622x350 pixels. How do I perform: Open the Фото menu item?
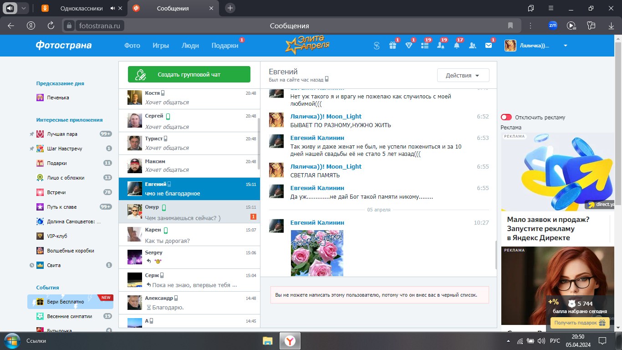(x=133, y=46)
